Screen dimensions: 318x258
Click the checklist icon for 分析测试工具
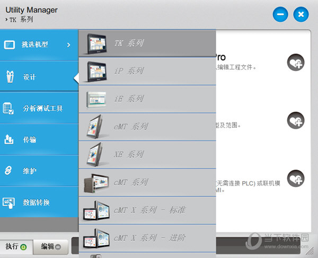tap(8, 108)
